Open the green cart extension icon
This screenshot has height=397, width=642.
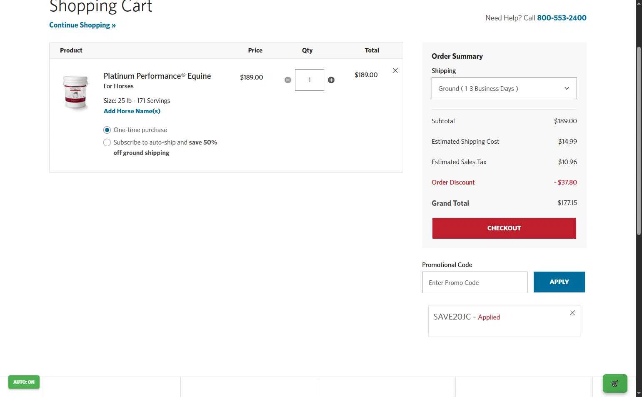615,383
